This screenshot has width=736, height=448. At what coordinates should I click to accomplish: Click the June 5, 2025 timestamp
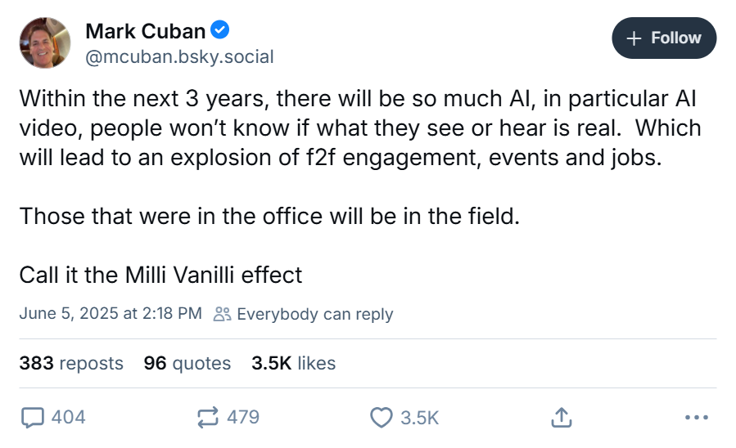110,314
